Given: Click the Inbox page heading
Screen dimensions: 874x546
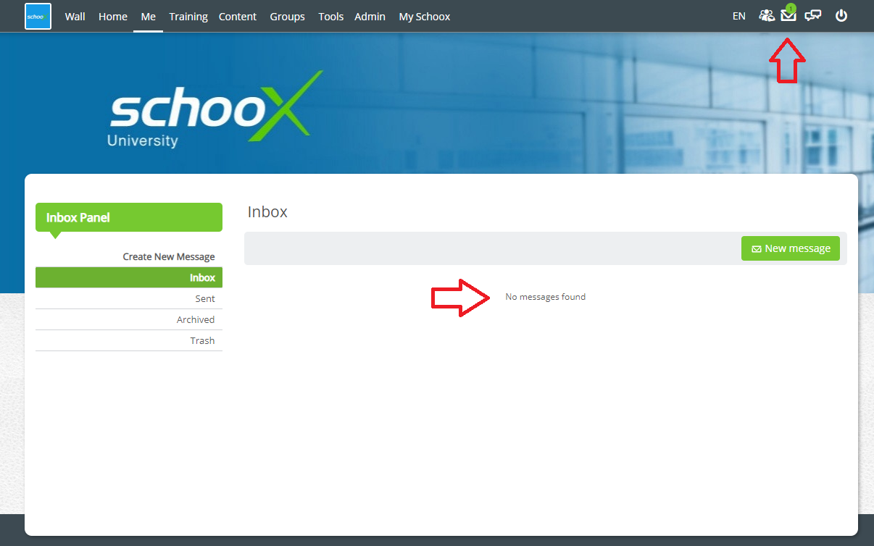Looking at the screenshot, I should point(268,211).
